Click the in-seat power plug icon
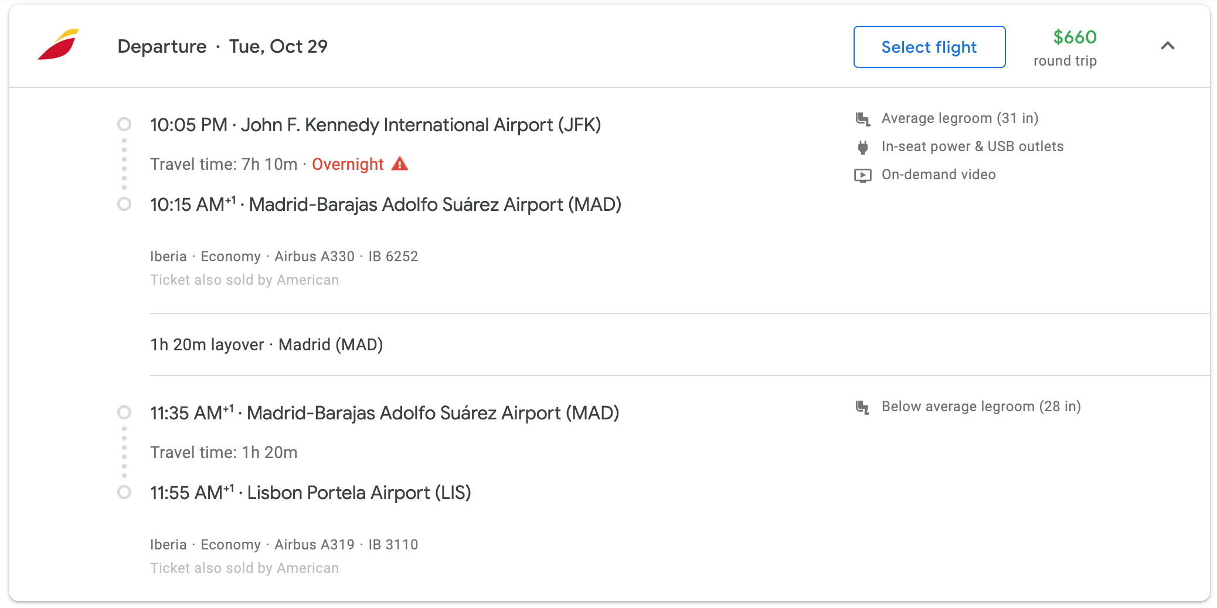 coord(862,147)
